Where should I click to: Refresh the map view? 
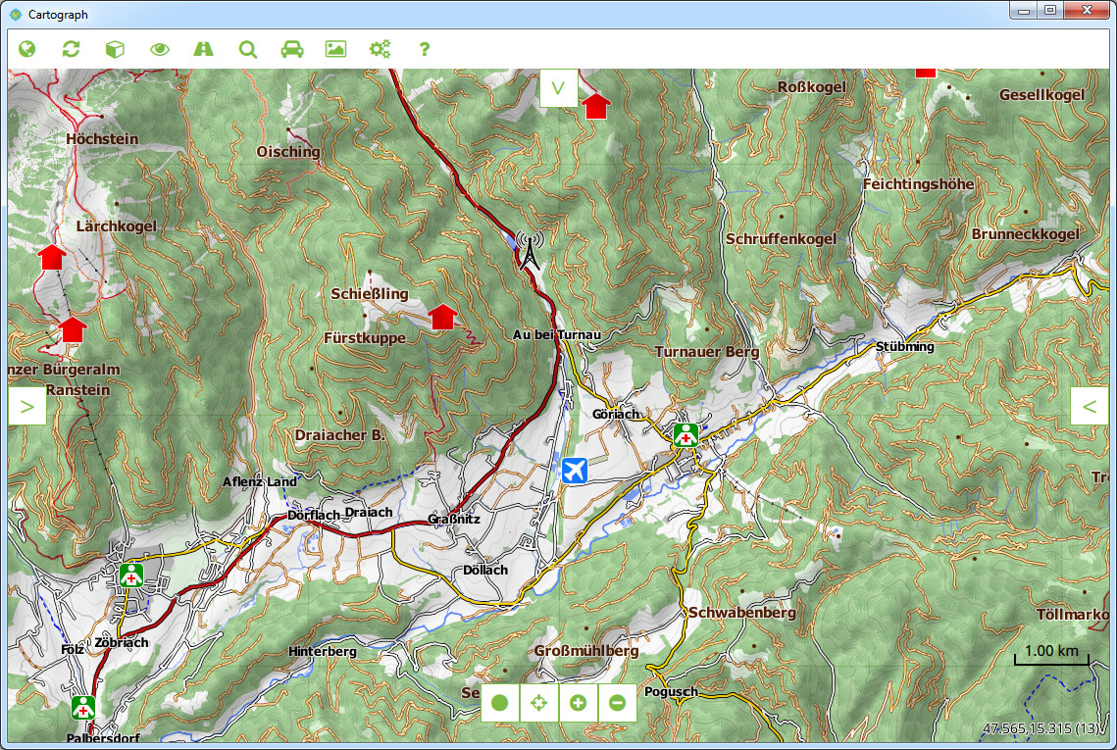click(71, 48)
